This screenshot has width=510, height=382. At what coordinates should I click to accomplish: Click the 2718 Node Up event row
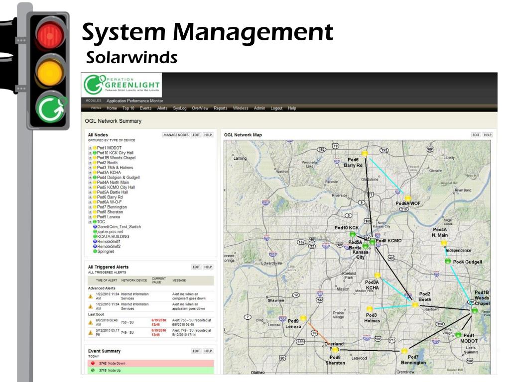(150, 370)
